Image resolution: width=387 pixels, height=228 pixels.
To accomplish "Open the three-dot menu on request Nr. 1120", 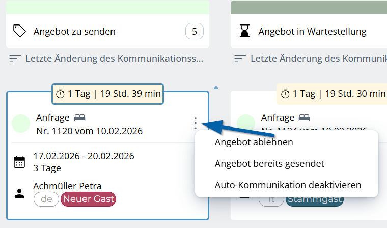I will [195, 123].
